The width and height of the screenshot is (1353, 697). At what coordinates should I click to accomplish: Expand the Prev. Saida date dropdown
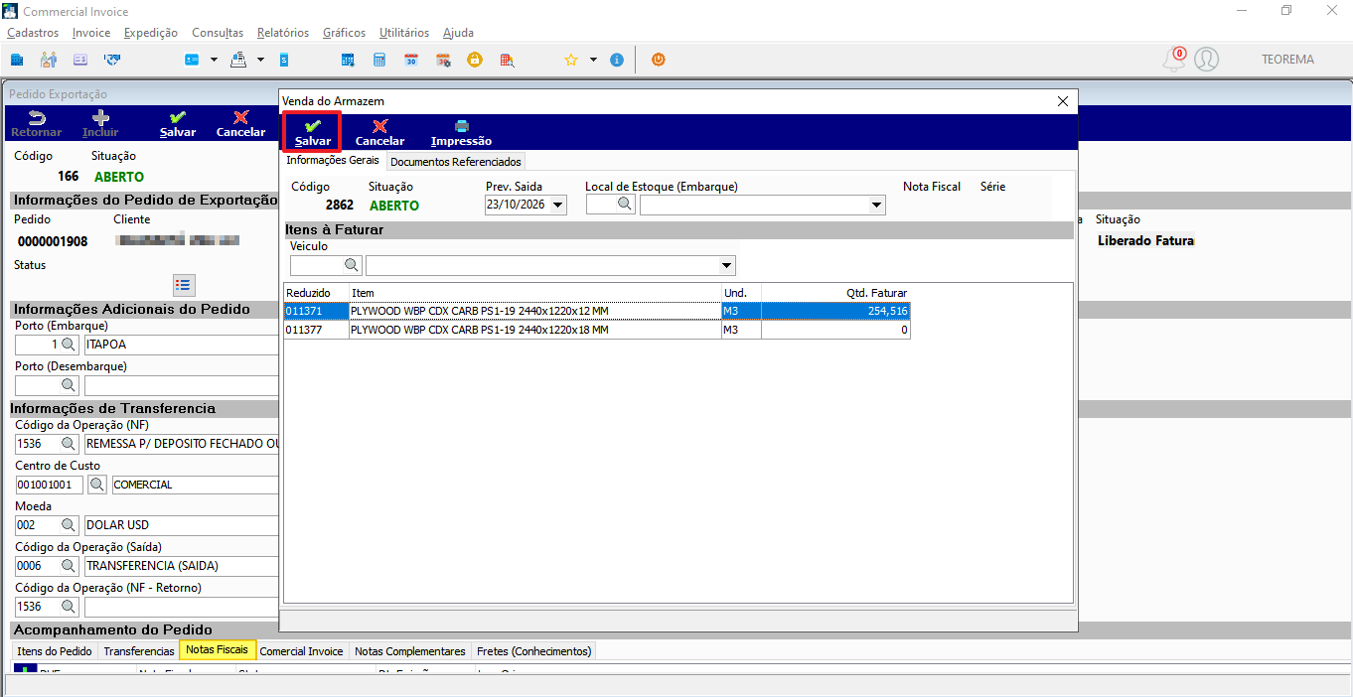557,206
